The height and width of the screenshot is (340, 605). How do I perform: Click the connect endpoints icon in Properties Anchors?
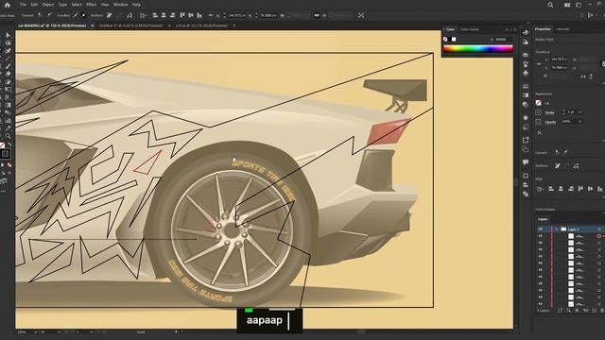pyautogui.click(x=576, y=166)
